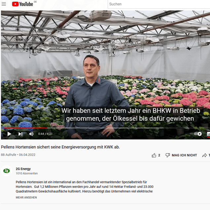Click the MAG ICH NICHT dislike button

181,155
